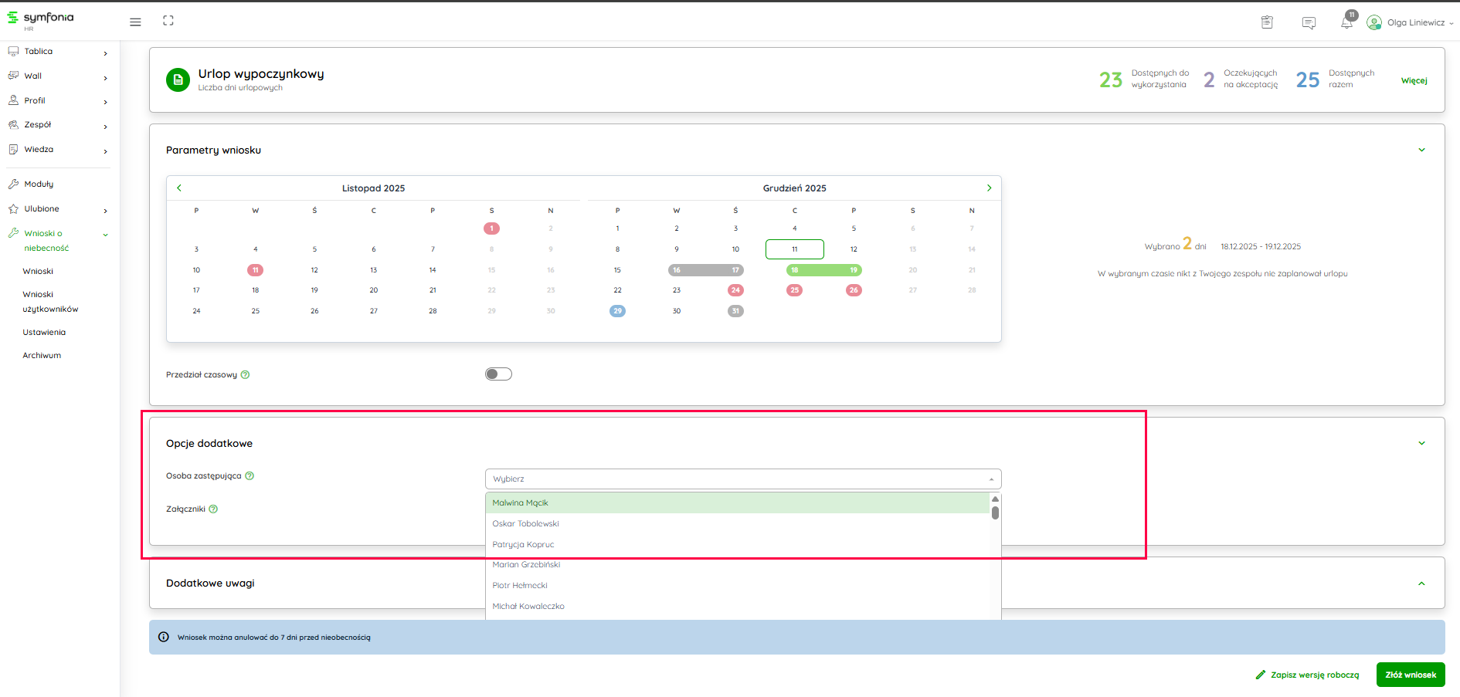Viewport: 1460px width, 697px height.
Task: Open the Osoba zastępująca dropdown
Action: pyautogui.click(x=742, y=479)
